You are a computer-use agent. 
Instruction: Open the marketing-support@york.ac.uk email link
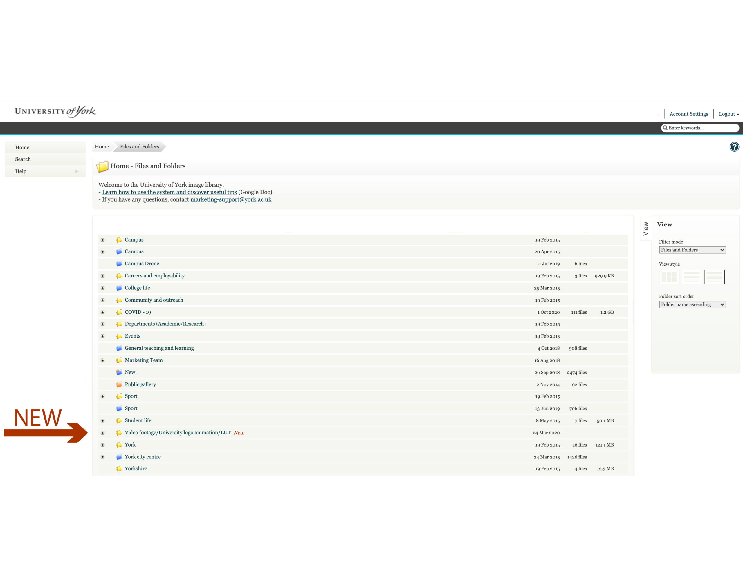(x=231, y=199)
